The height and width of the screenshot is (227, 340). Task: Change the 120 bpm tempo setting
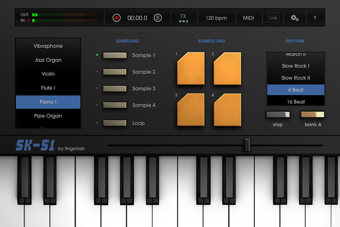tap(216, 18)
